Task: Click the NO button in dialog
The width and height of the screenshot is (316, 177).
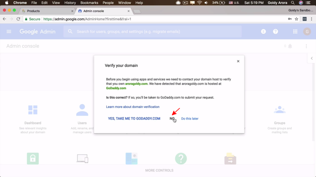Action: pyautogui.click(x=172, y=119)
